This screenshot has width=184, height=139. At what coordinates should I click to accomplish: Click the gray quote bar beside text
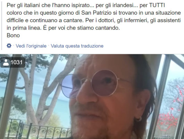coord(1,25)
